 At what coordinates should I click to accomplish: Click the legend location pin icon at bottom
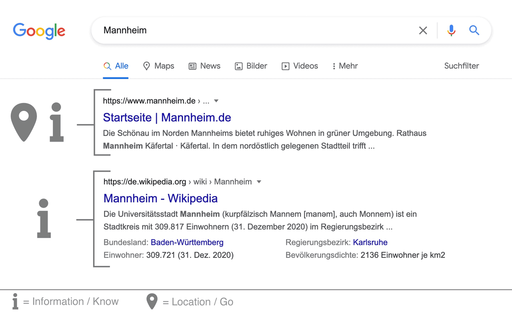[x=152, y=302]
